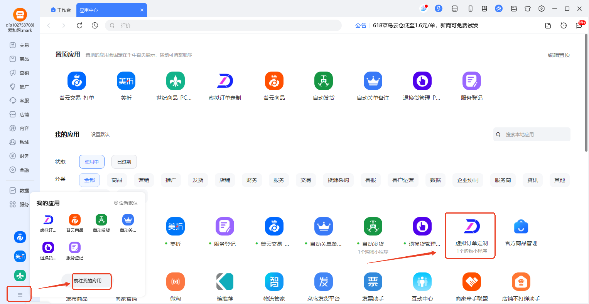Screen dimensions: 589x304
Task: Refresh the page with the reload icon
Action: pos(79,25)
